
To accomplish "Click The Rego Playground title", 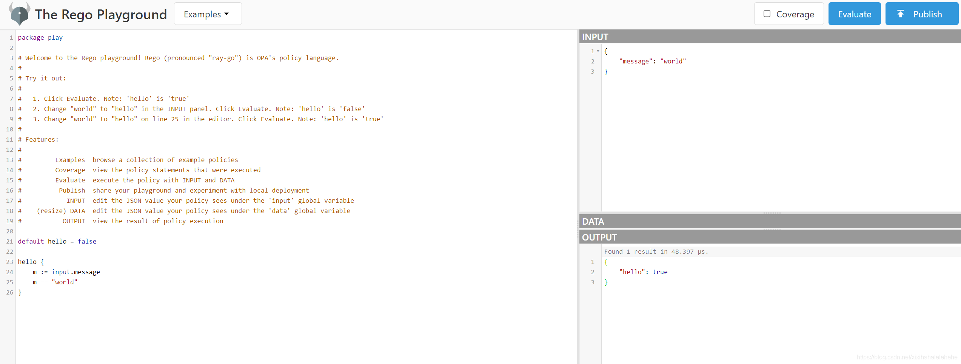I will (x=101, y=14).
